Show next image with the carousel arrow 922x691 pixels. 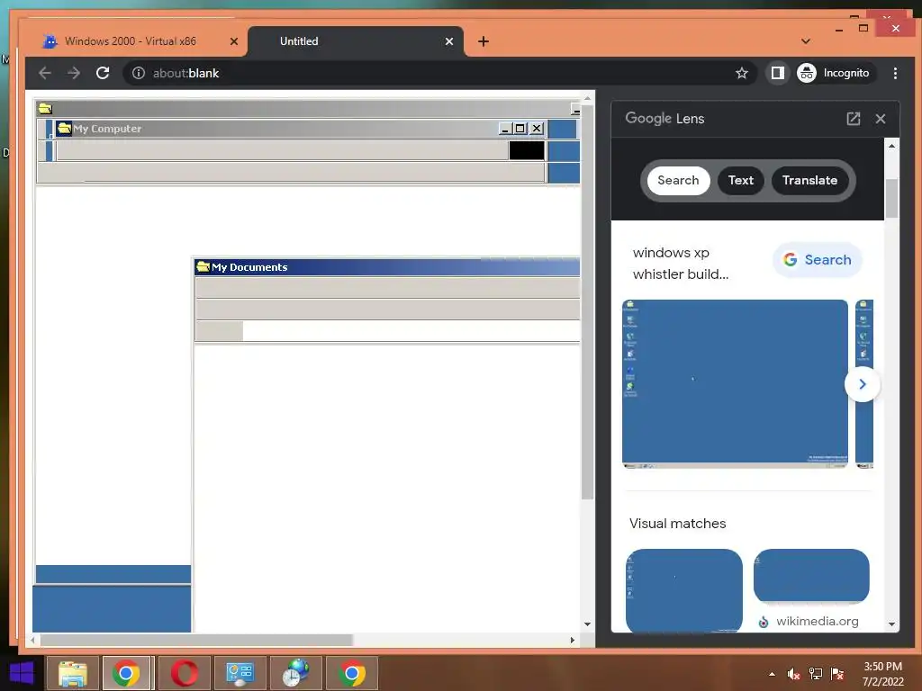point(862,384)
